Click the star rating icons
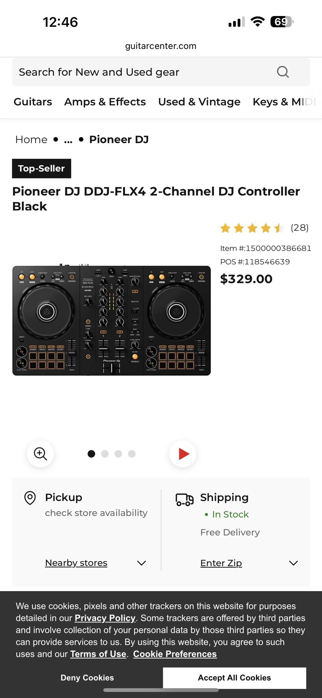The height and width of the screenshot is (698, 322). (252, 228)
